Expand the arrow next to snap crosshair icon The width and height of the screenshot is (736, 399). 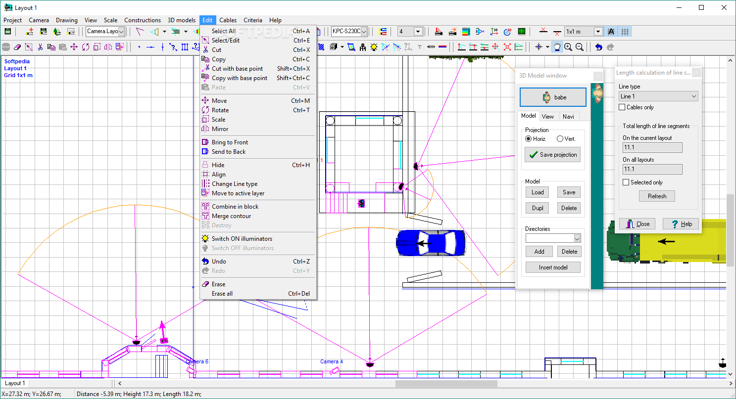(547, 47)
